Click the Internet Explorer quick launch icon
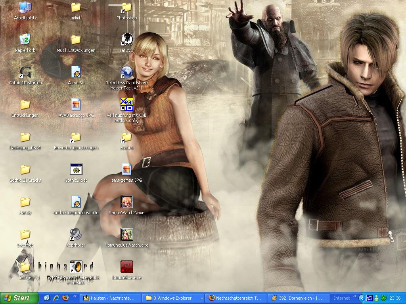The image size is (406, 304). point(56,298)
